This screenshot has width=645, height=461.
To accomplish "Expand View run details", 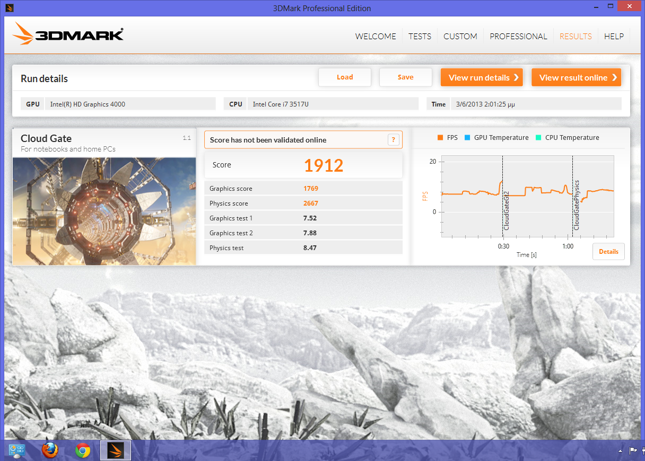I will point(482,77).
